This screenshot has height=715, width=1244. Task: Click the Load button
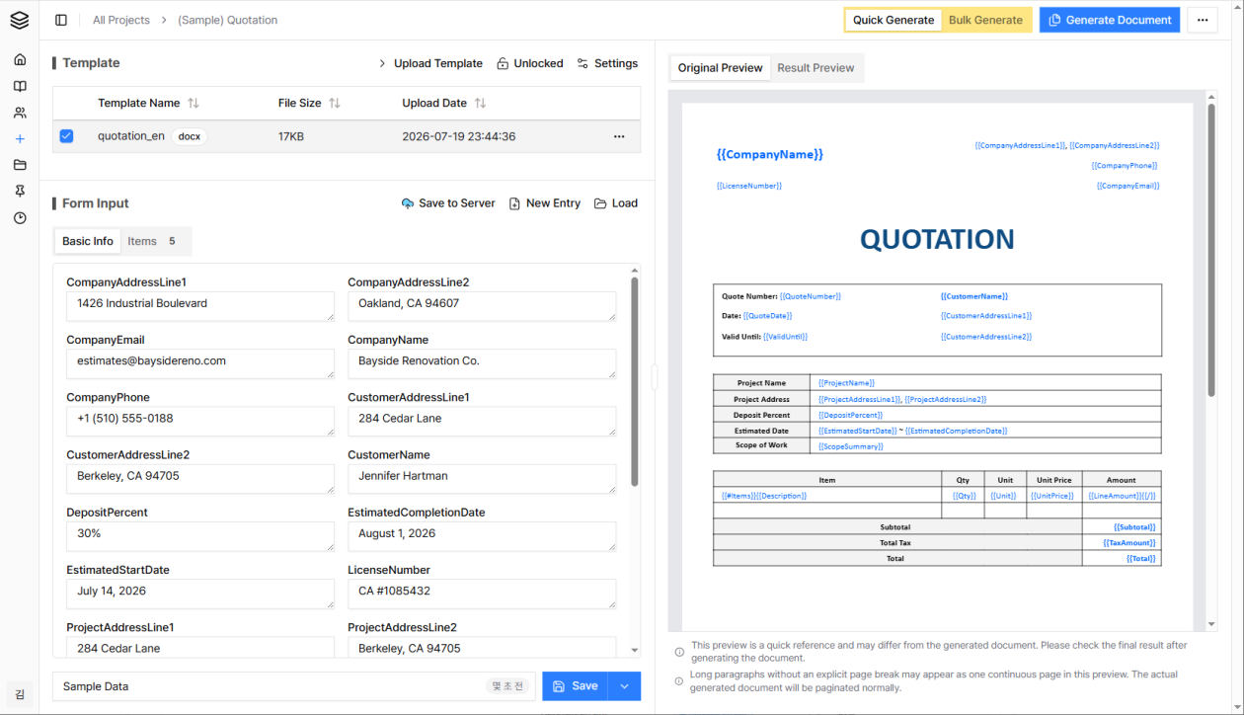tap(616, 203)
